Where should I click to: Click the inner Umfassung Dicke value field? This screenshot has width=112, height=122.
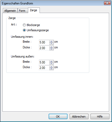coord(44,48)
